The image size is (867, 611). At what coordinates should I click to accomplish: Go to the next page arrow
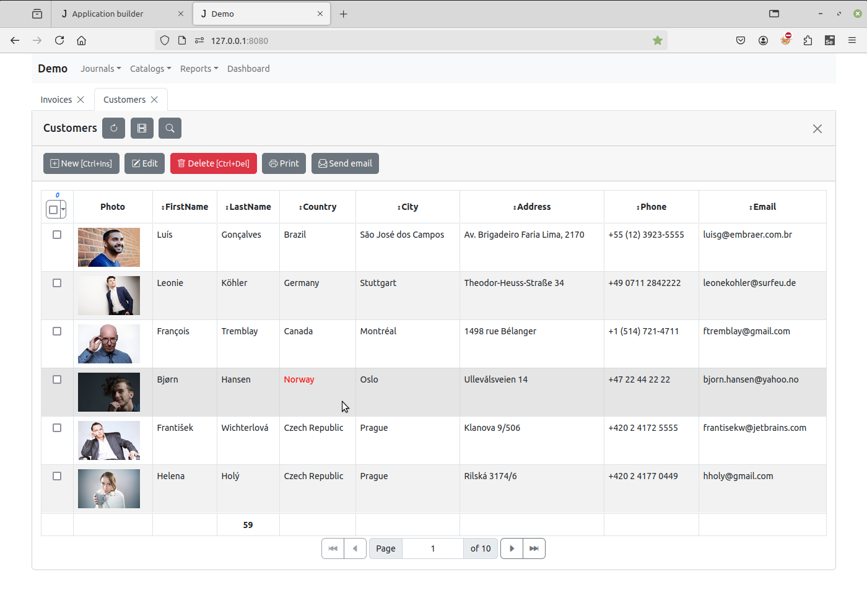click(x=512, y=548)
